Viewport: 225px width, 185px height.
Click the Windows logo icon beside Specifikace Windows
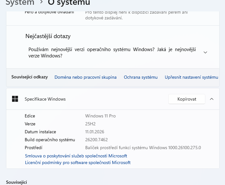pyautogui.click(x=15, y=99)
